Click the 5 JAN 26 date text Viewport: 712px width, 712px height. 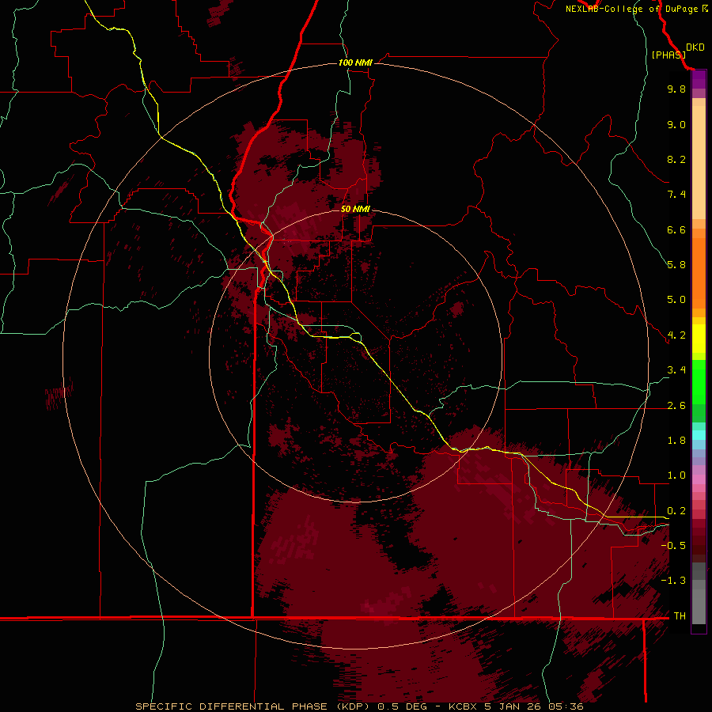[513, 706]
